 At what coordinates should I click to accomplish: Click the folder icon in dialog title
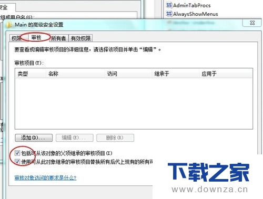[9, 25]
